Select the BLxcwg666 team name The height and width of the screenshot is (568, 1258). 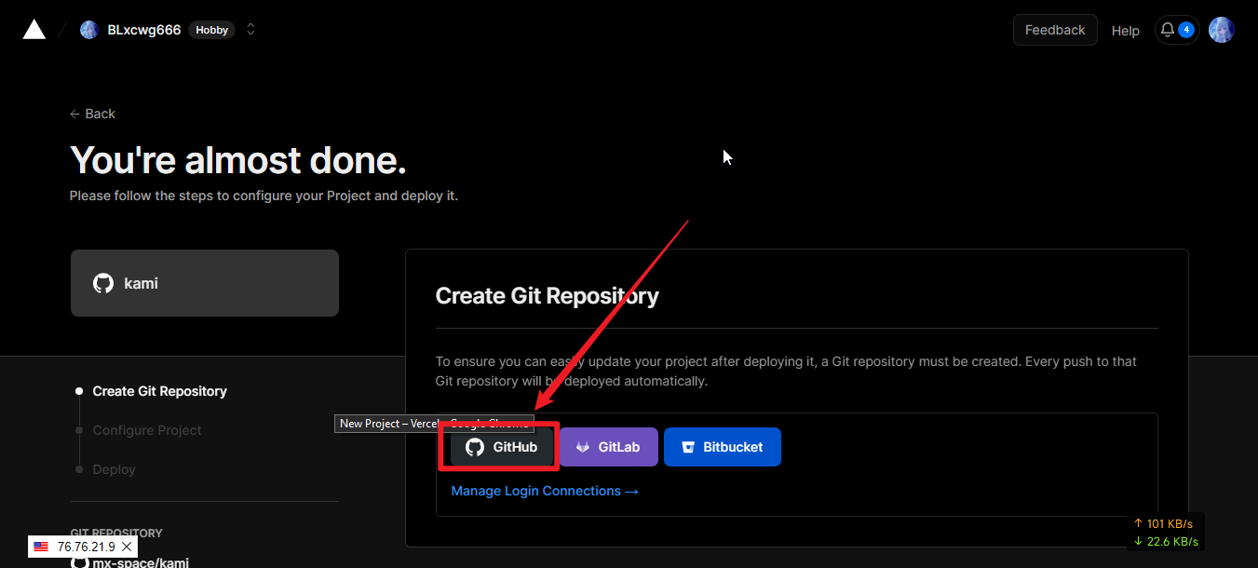(x=144, y=30)
